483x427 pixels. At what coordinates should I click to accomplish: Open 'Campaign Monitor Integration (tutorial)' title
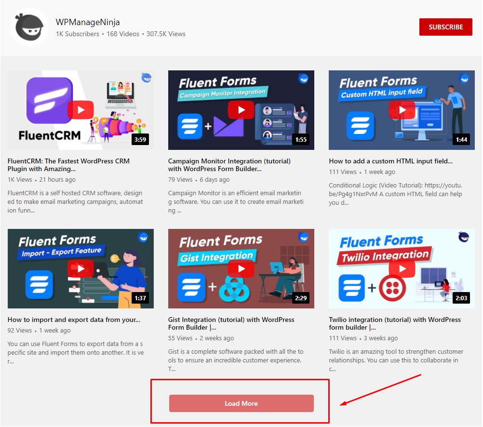click(x=229, y=165)
